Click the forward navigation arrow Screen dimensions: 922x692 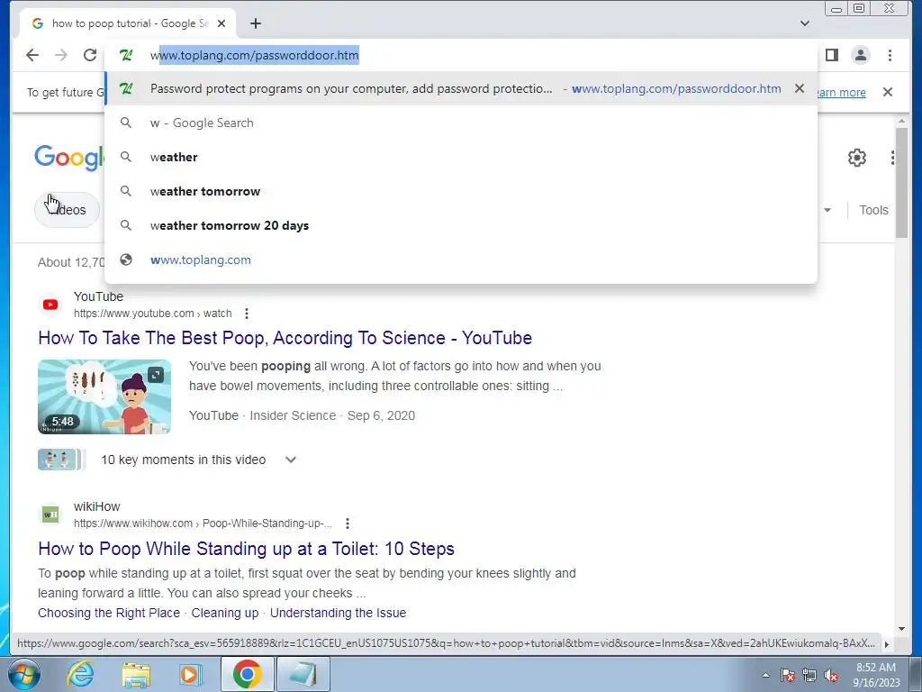61,55
